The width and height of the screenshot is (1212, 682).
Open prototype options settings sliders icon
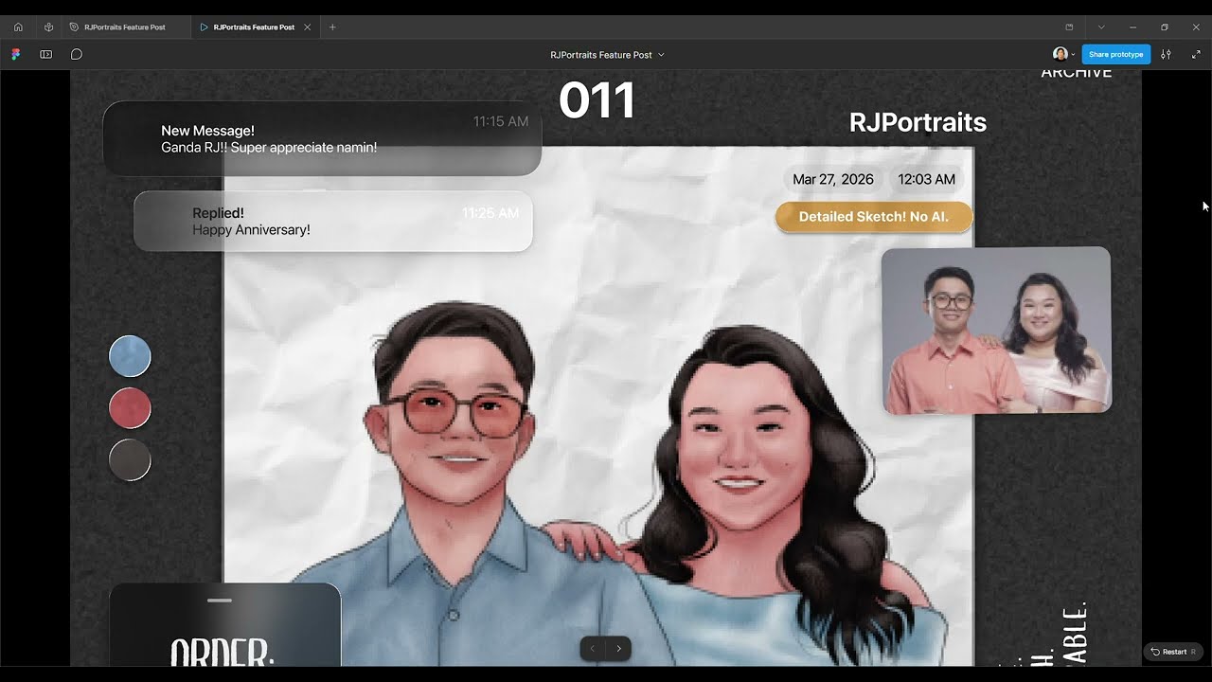pos(1166,55)
